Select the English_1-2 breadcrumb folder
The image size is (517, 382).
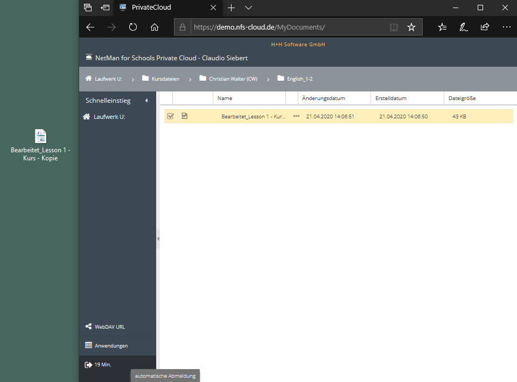click(x=300, y=79)
